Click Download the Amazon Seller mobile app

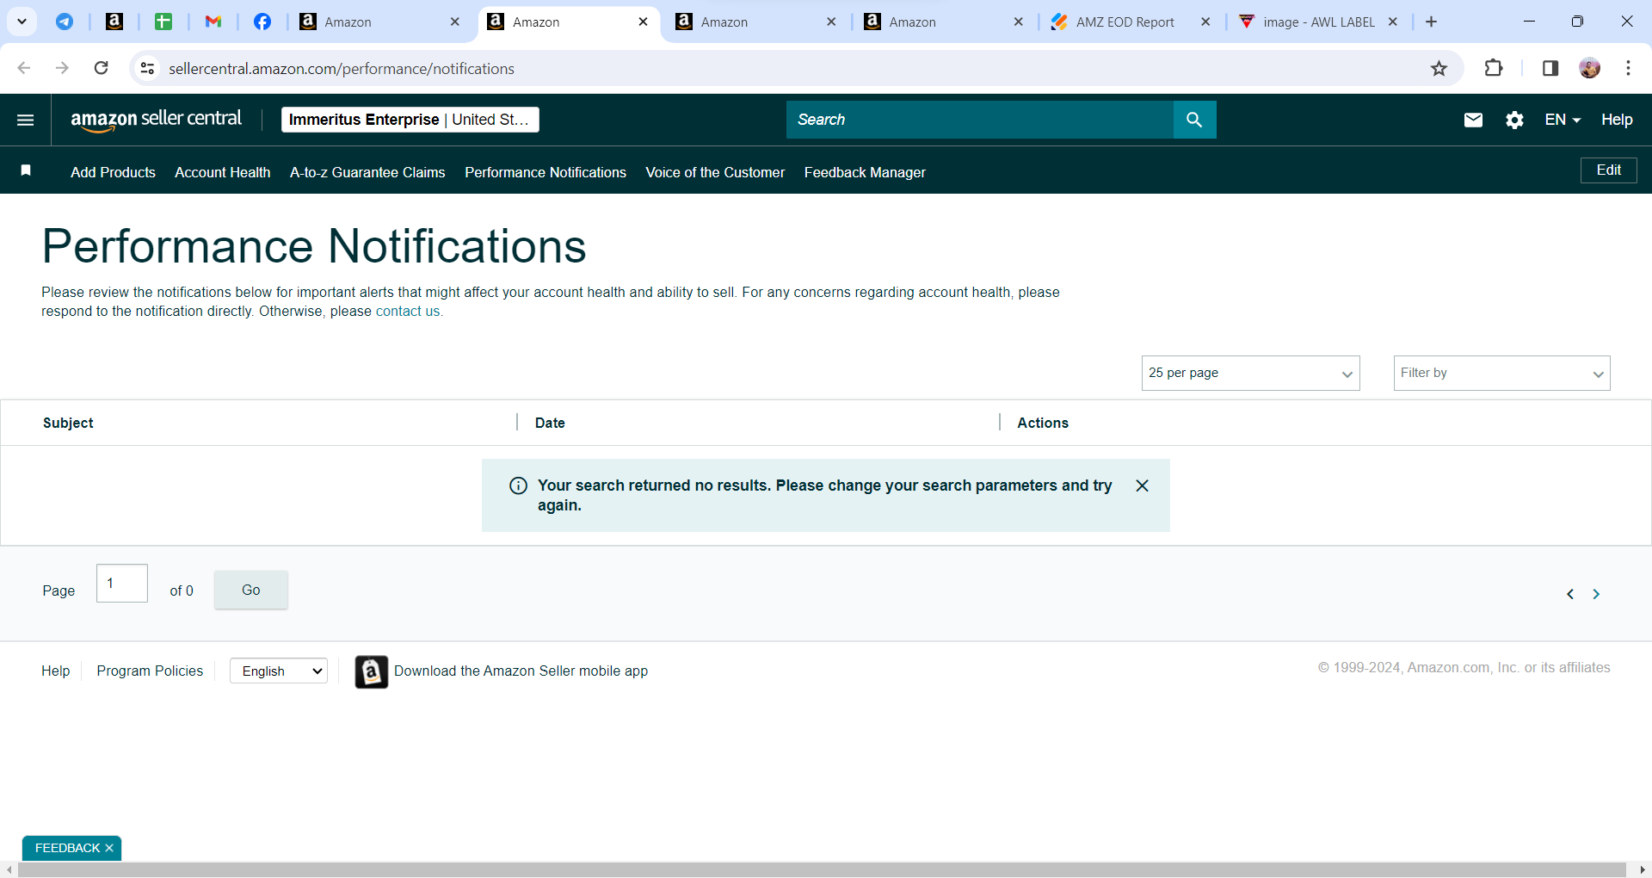pos(521,671)
